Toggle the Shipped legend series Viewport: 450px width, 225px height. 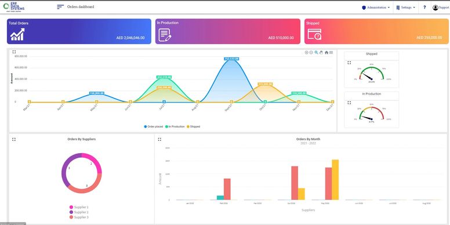pos(194,126)
